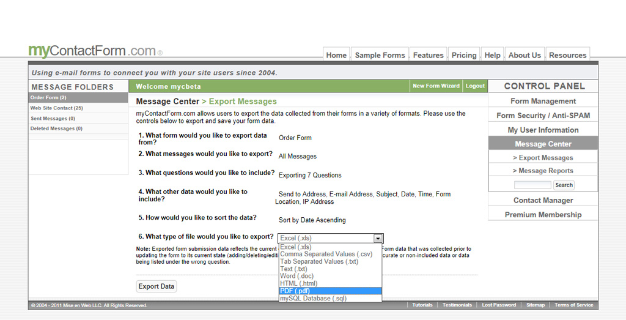626x320 pixels.
Task: Open Sent Messages (0) folder
Action: pos(79,118)
